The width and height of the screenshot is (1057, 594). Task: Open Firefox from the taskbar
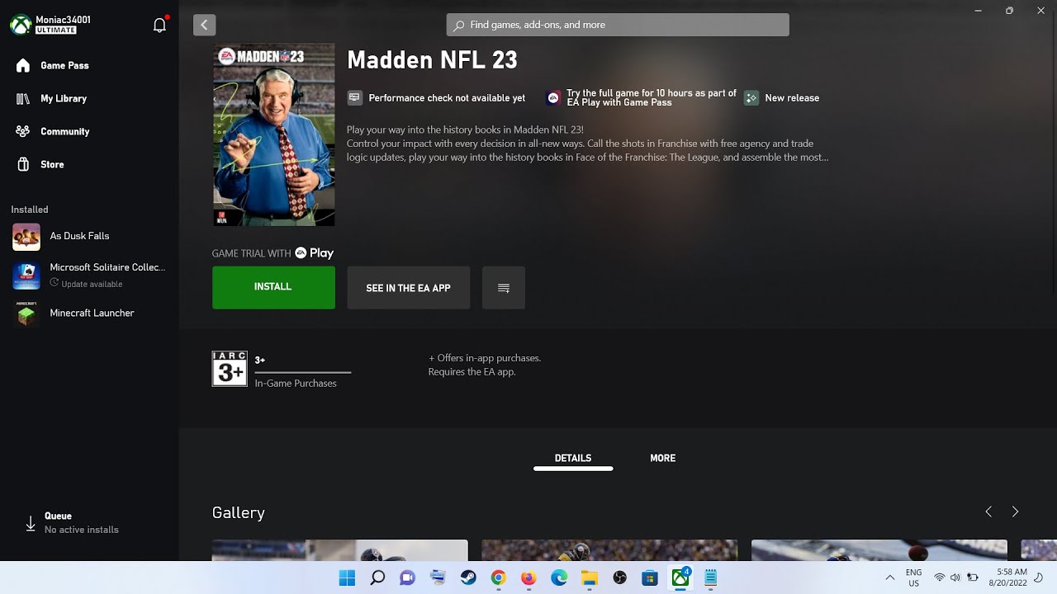(x=528, y=578)
